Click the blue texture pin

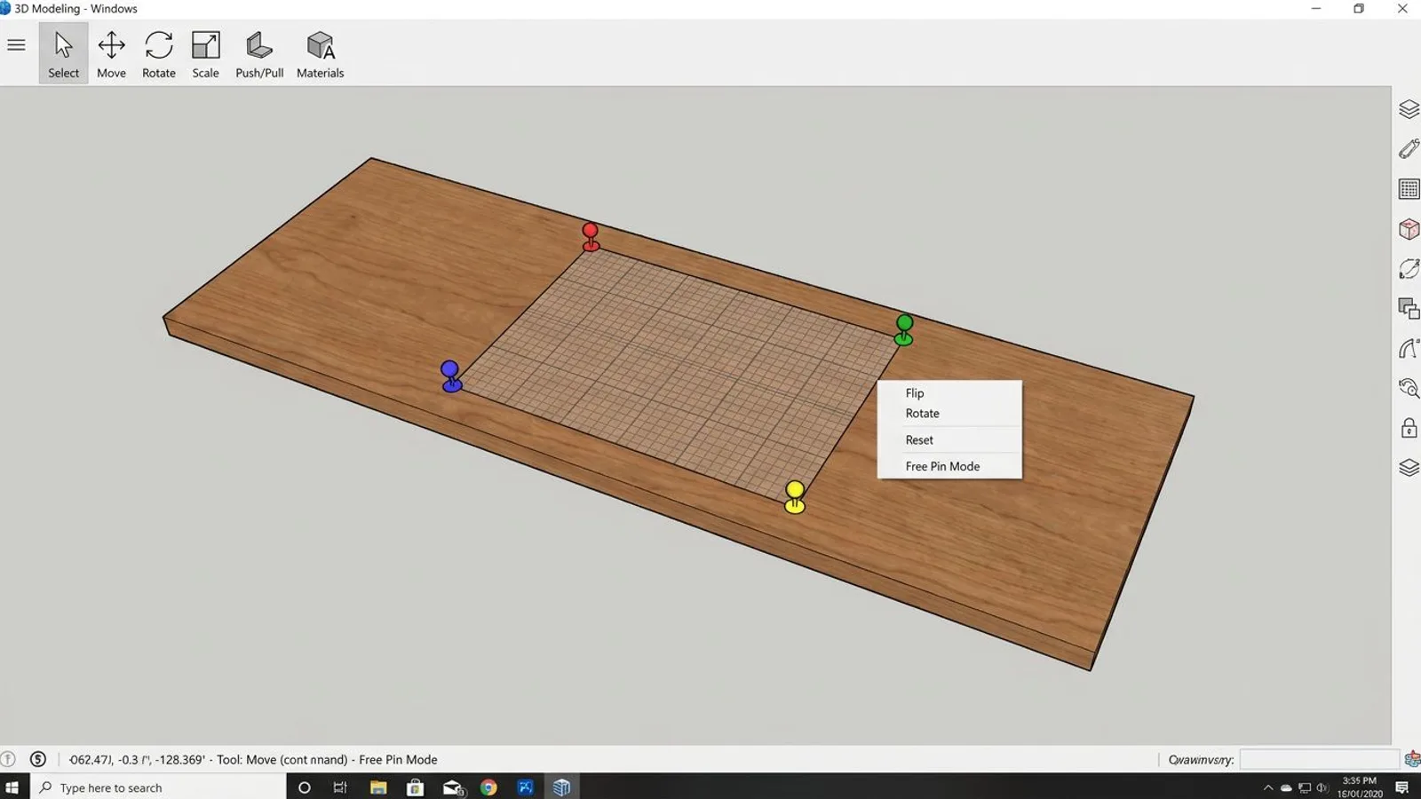coord(451,376)
